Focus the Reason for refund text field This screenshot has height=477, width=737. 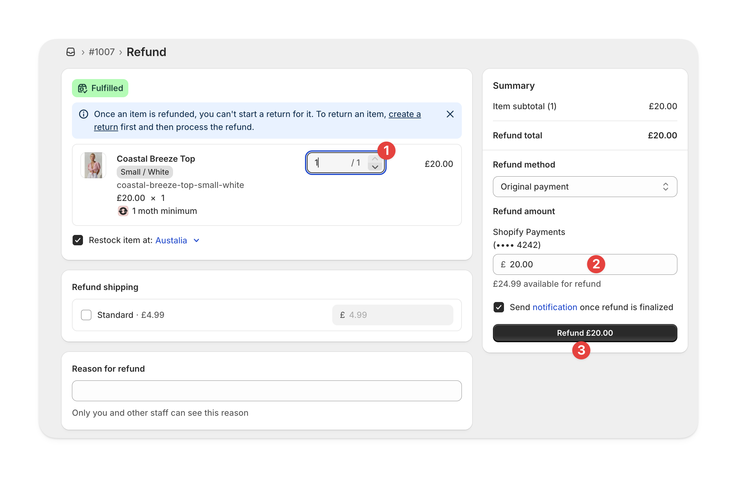point(266,391)
